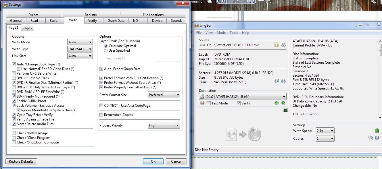Image resolution: width=382 pixels, height=169 pixels.
Task: Open the Link Size dropdown
Action: coord(80,56)
